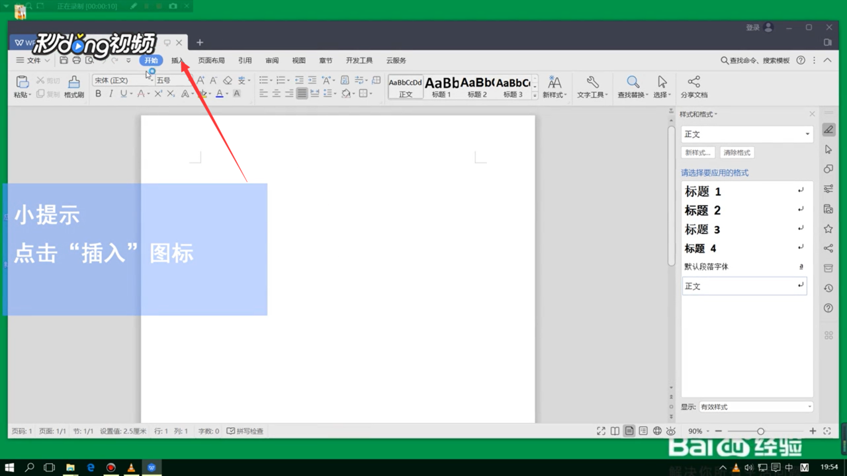
Task: Click the Increase indent icon
Action: 312,80
